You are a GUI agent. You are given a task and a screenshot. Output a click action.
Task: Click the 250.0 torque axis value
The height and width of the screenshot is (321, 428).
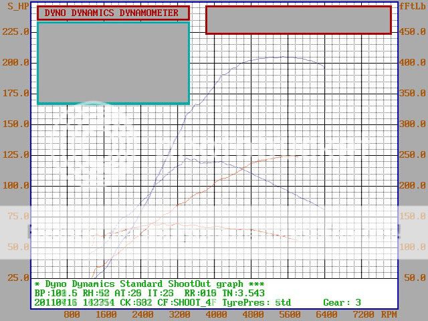pos(413,155)
